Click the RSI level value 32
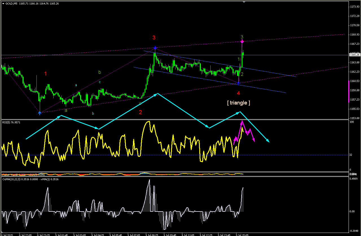The width and height of the screenshot is (361, 236). [x=351, y=155]
